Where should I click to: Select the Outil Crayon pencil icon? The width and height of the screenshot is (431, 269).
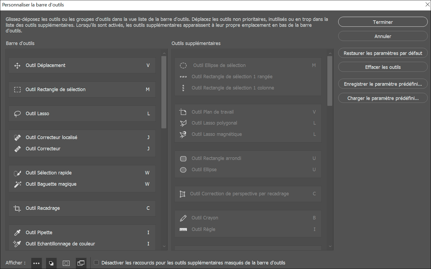[183, 218]
